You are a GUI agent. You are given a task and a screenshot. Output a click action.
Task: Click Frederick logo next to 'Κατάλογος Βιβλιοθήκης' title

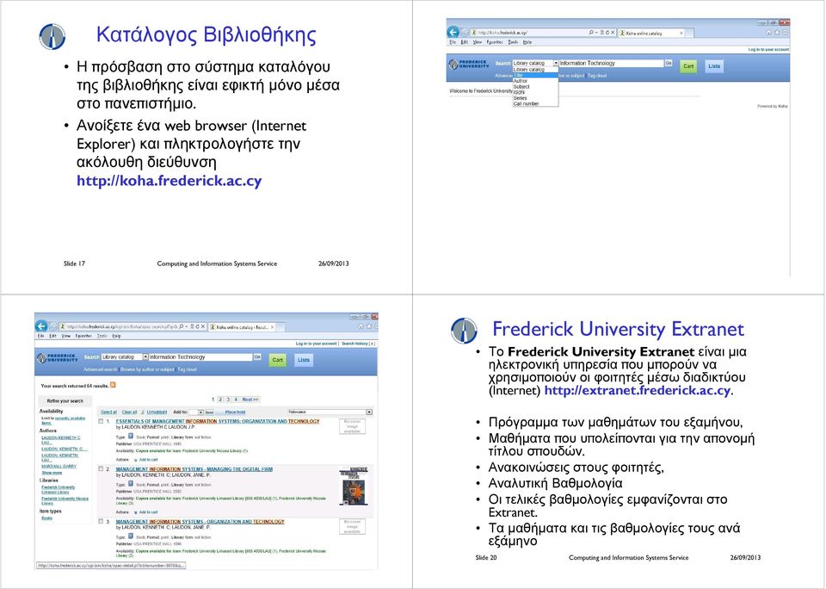coord(52,36)
